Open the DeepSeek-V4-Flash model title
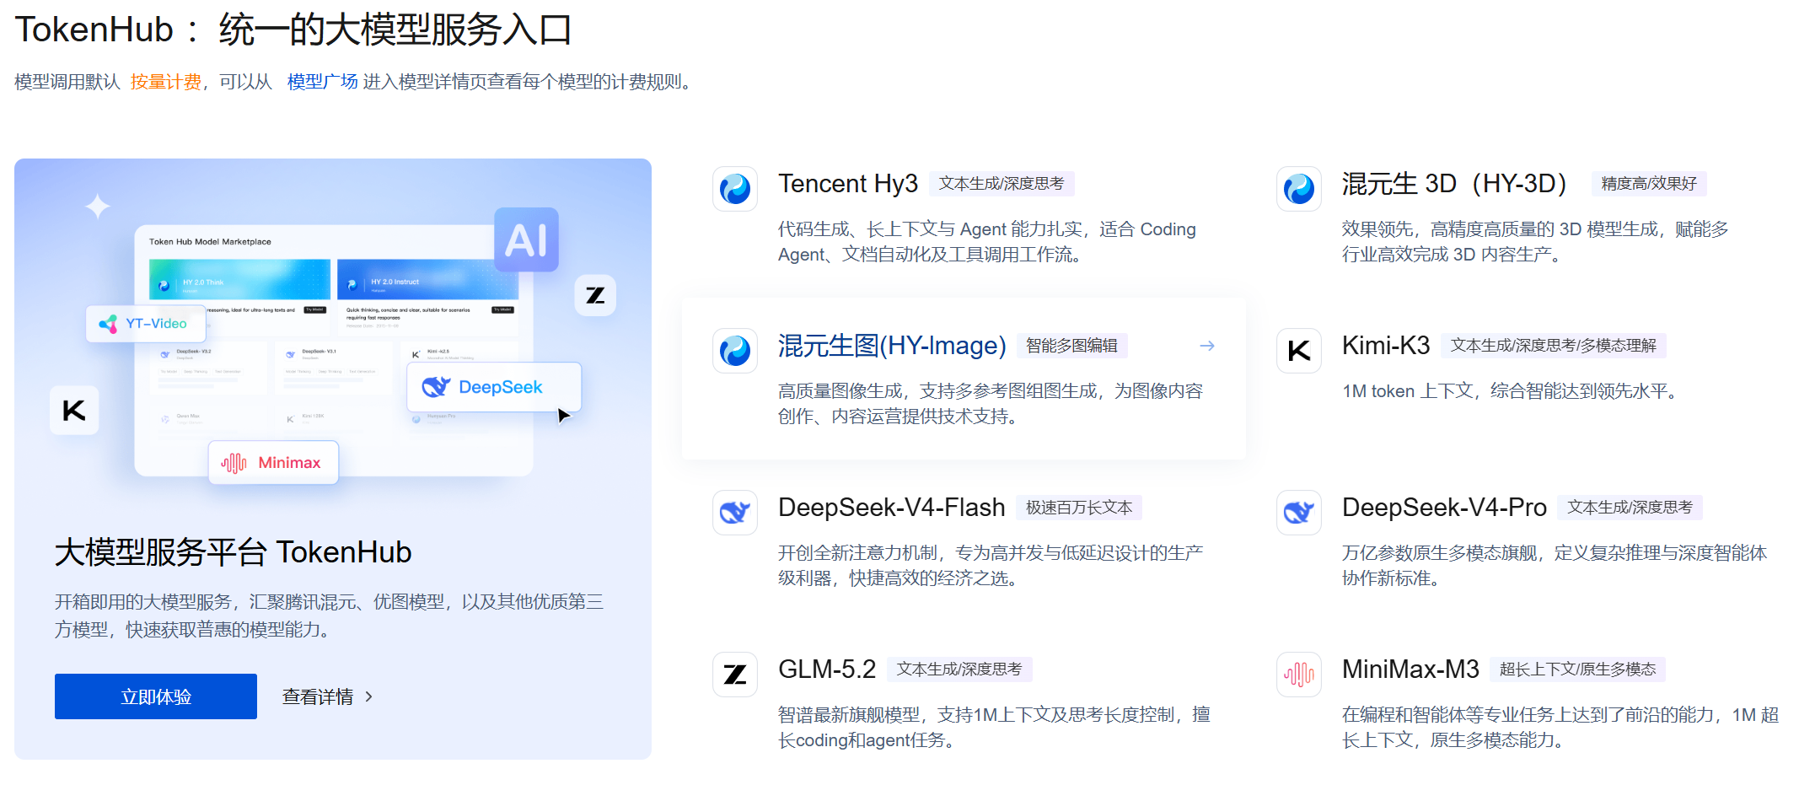This screenshot has height=785, width=1799. point(891,507)
